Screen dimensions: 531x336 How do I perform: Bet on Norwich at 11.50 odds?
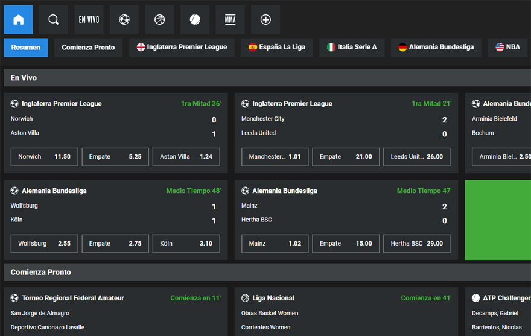coord(44,157)
